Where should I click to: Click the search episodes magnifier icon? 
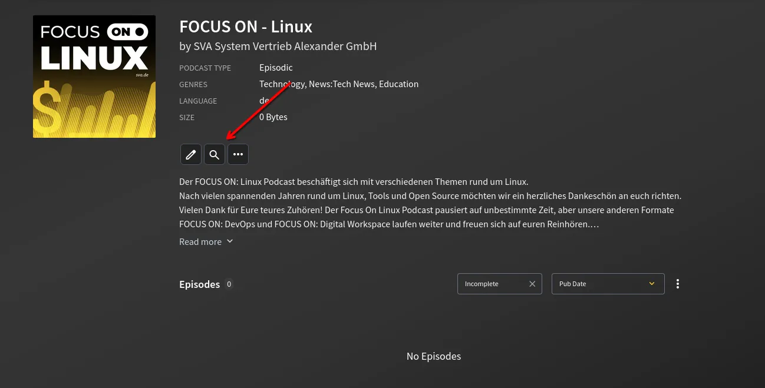pos(214,154)
